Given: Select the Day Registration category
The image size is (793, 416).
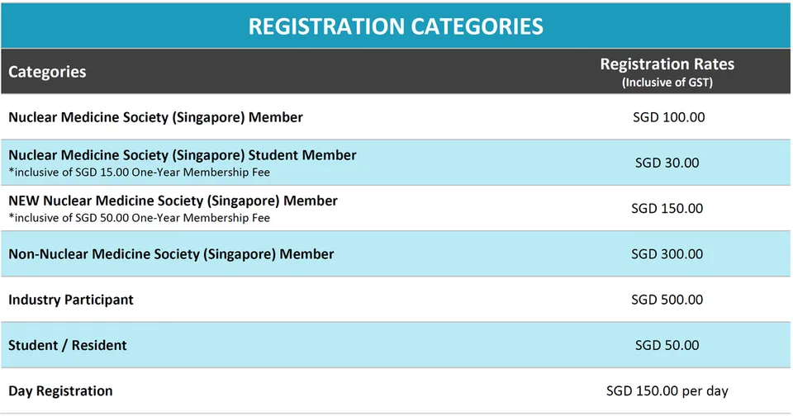Looking at the screenshot, I should coord(60,391).
